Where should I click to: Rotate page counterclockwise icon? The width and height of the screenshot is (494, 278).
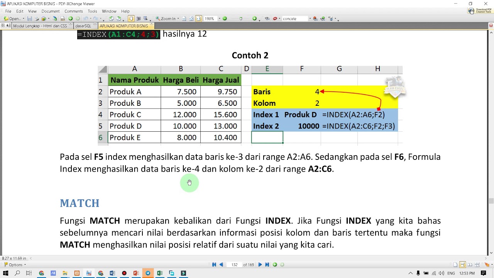pos(111,19)
